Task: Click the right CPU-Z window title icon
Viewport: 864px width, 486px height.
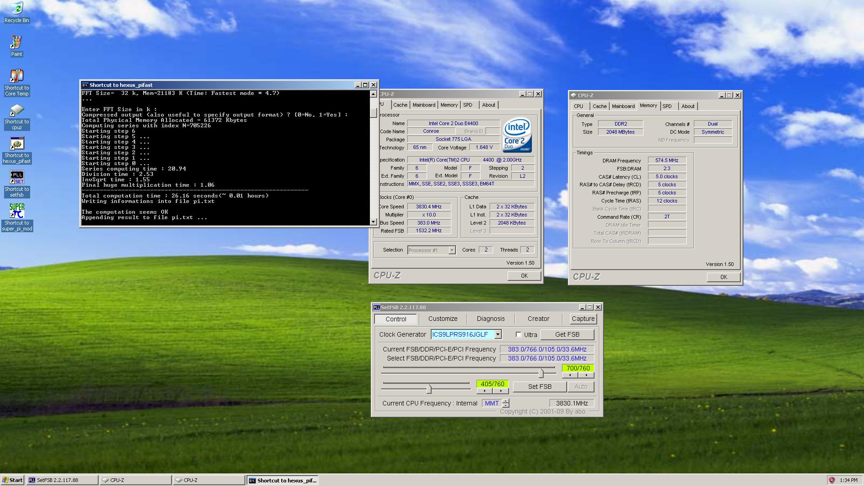Action: tap(573, 95)
